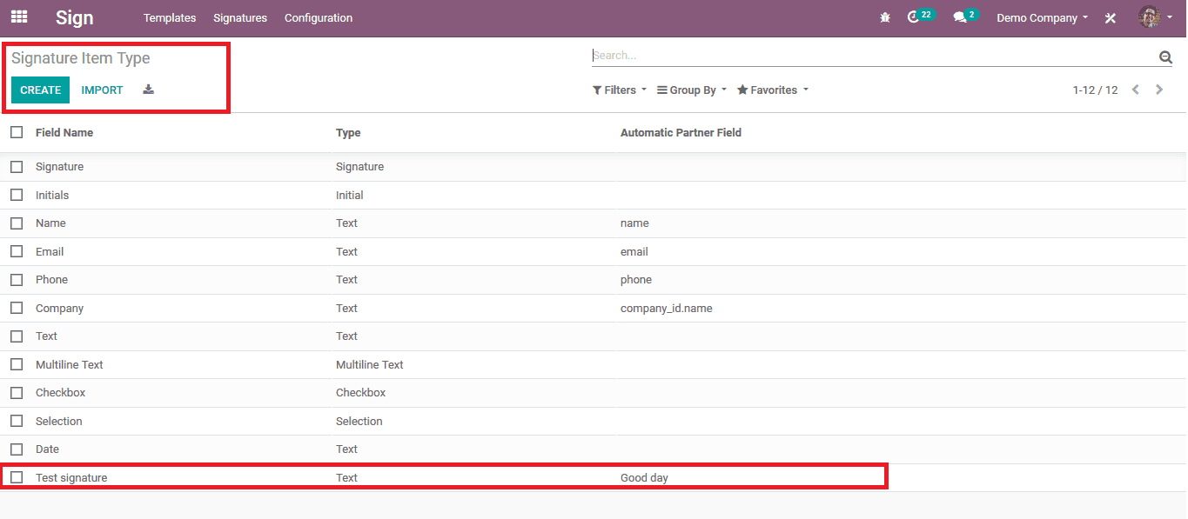Check the Signature row checkbox
The width and height of the screenshot is (1188, 519).
coord(17,166)
